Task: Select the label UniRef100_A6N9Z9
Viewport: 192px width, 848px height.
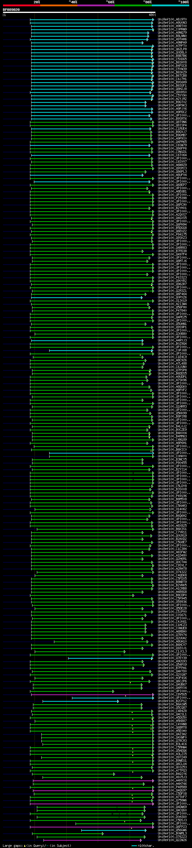Action: tap(172, 165)
